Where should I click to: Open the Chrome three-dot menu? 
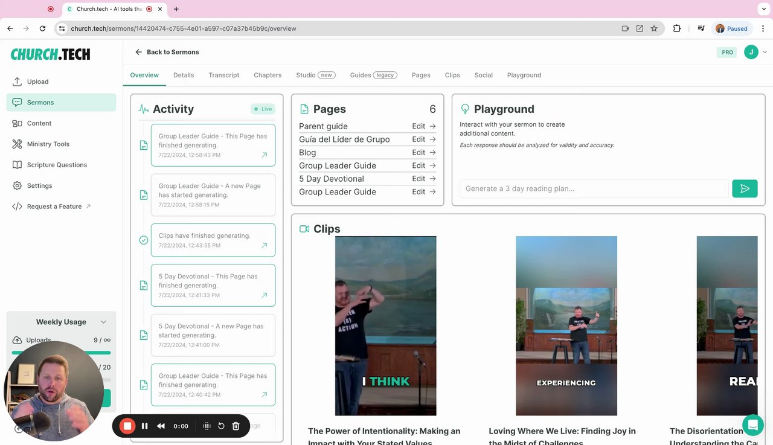pos(762,28)
